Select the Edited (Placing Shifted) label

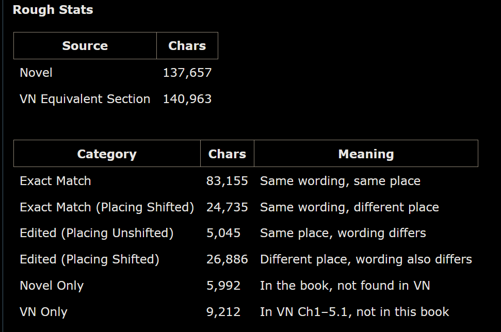pos(89,259)
